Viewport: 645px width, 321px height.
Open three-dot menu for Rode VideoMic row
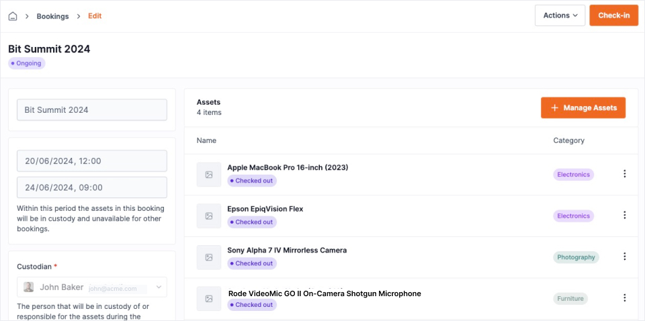pyautogui.click(x=624, y=298)
